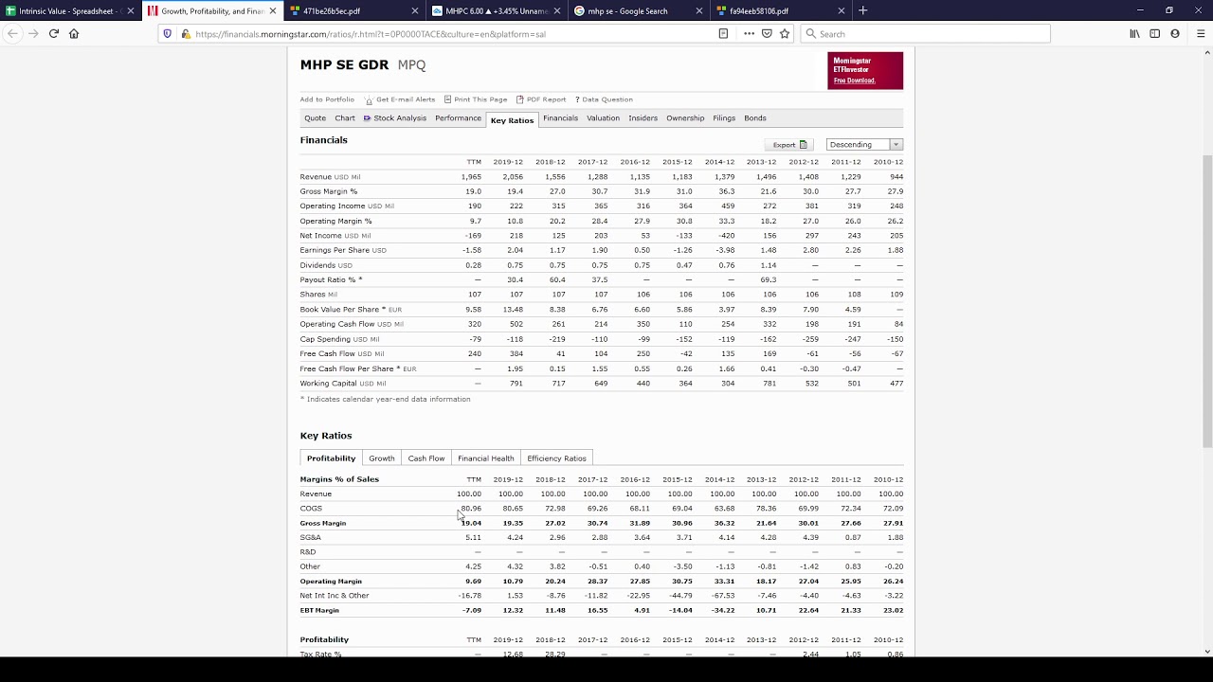Select the Cash Flow key ratios tab
1213x682 pixels.
(426, 458)
